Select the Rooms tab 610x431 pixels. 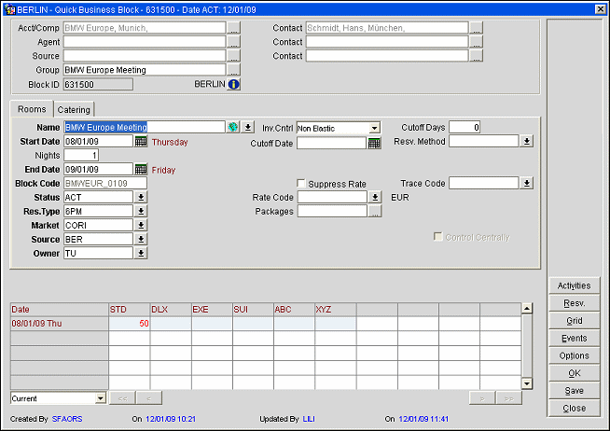click(x=32, y=109)
